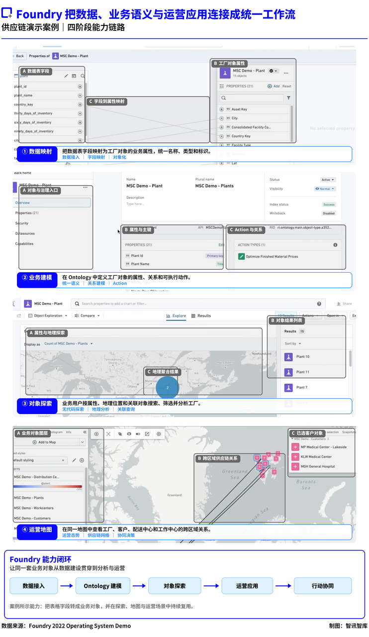This screenshot has width=369, height=637.
Task: Open the Compare dropdown
Action: (x=87, y=316)
